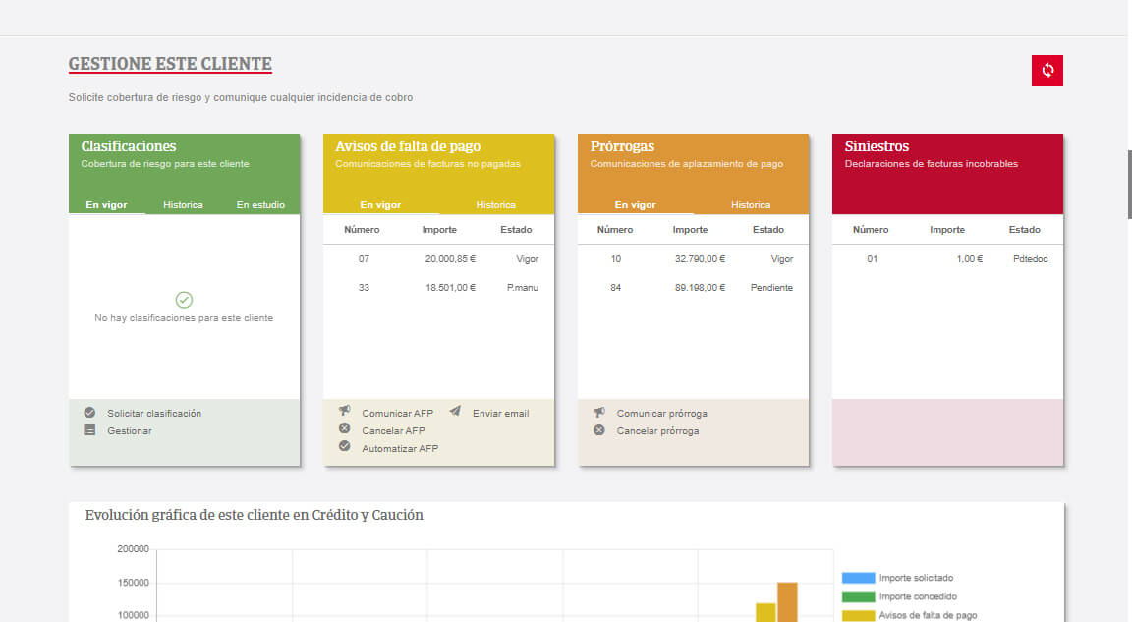Toggle the Histórica view in Prórrogas
The width and height of the screenshot is (1132, 622).
(752, 204)
